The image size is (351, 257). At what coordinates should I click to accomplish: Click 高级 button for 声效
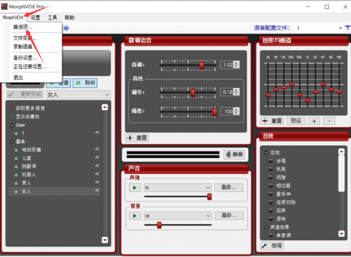[229, 187]
